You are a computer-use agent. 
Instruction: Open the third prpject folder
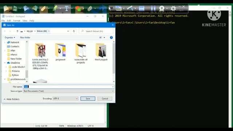101,52
